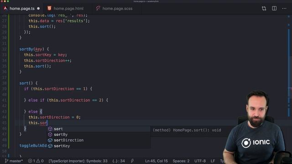Screen dimensions: 292x164
Task: Place cursor on this.sortDirection++ line
Action: click(x=47, y=61)
